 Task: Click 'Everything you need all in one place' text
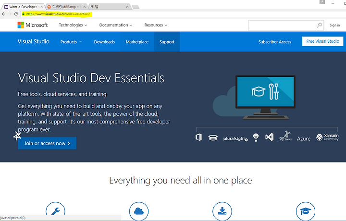click(x=181, y=181)
